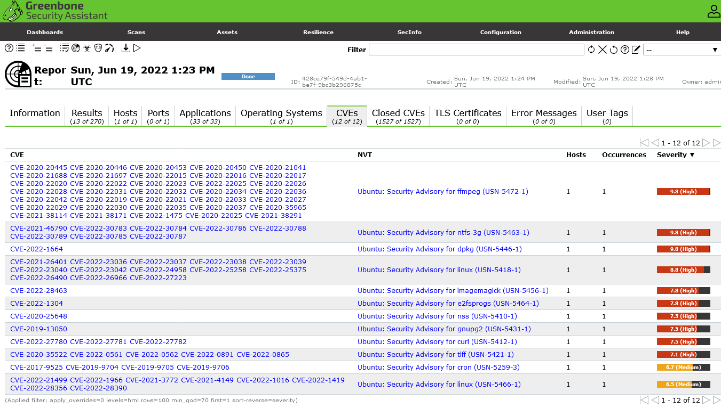Click the biohazard vulnerabilities icon
The width and height of the screenshot is (721, 408).
[x=87, y=48]
